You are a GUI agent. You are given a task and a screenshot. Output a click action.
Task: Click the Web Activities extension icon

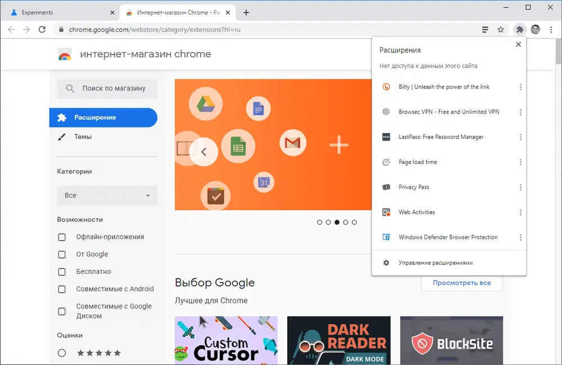pyautogui.click(x=386, y=212)
